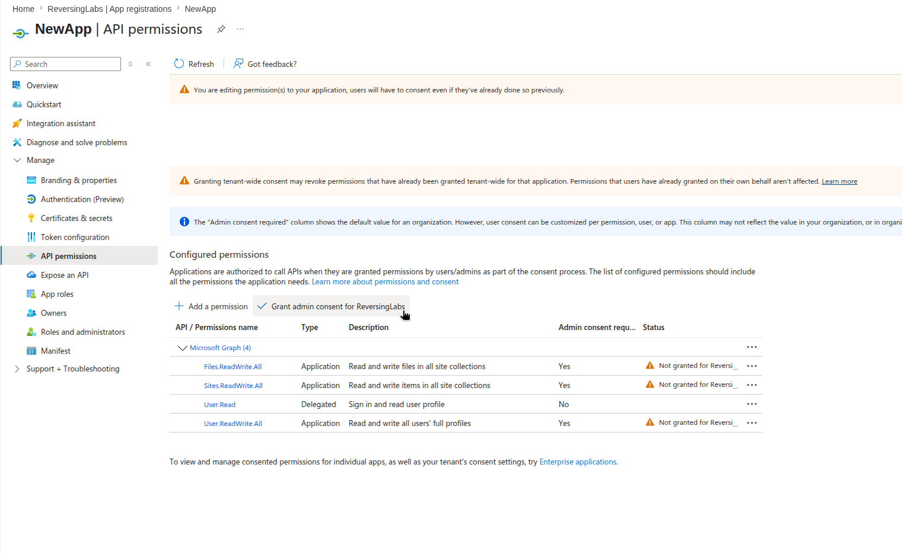The height and width of the screenshot is (554, 902).
Task: Open the User.ReadWrite.All permission link
Action: (x=233, y=424)
